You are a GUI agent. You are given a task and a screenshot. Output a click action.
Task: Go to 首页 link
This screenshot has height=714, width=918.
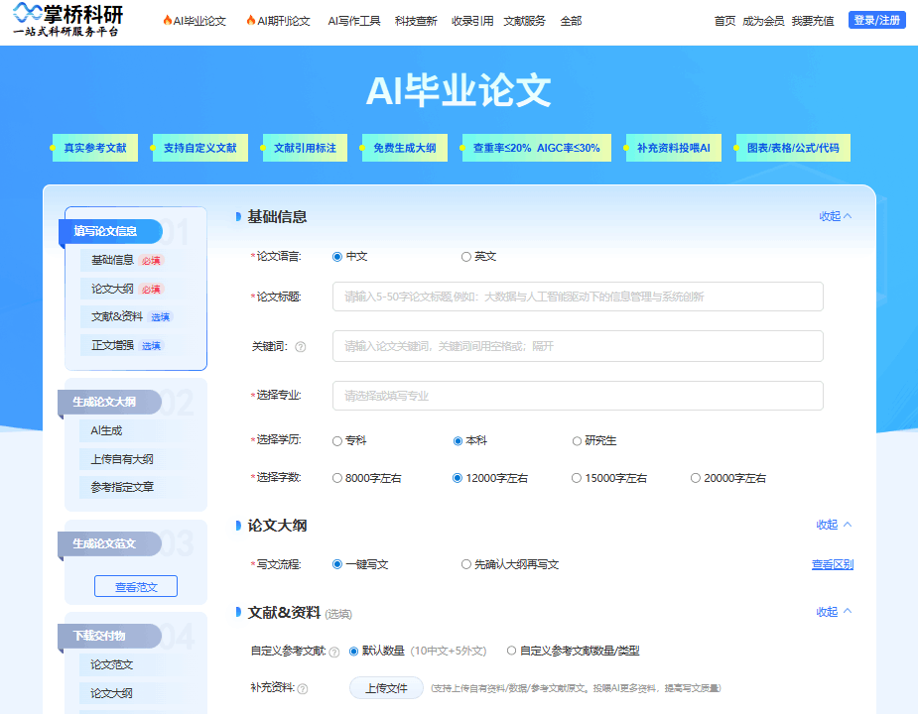(724, 21)
